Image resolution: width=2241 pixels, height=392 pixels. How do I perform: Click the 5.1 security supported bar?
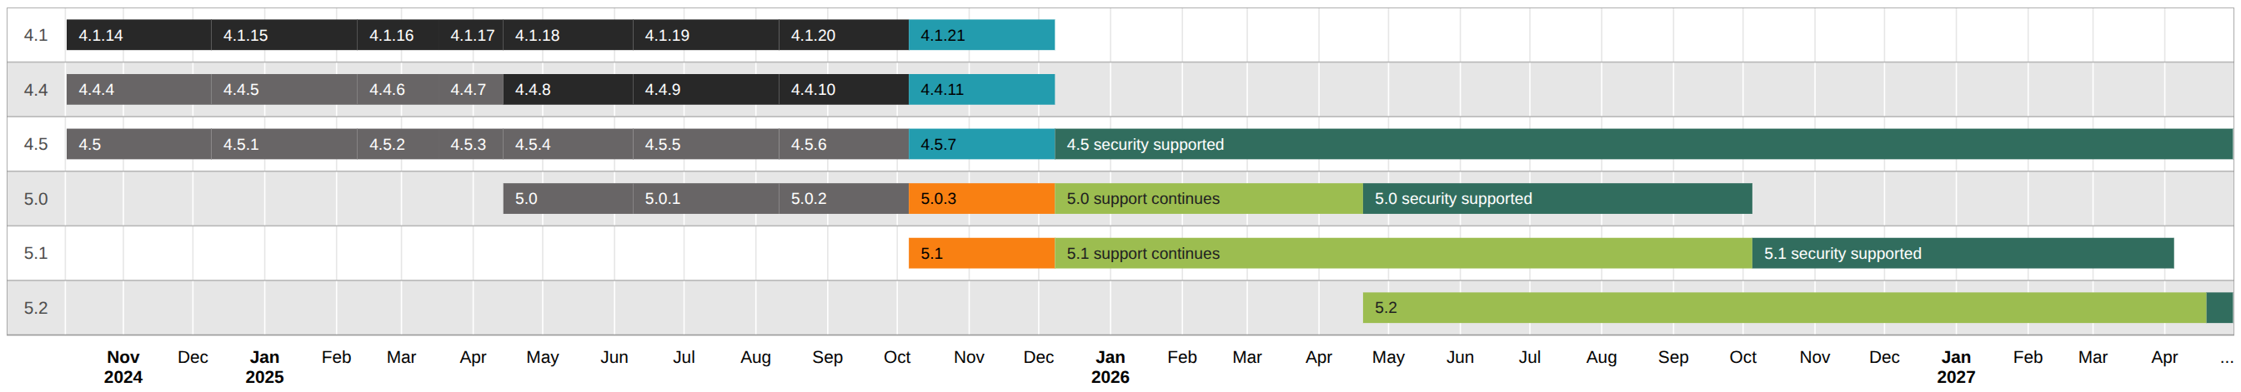coord(1962,254)
